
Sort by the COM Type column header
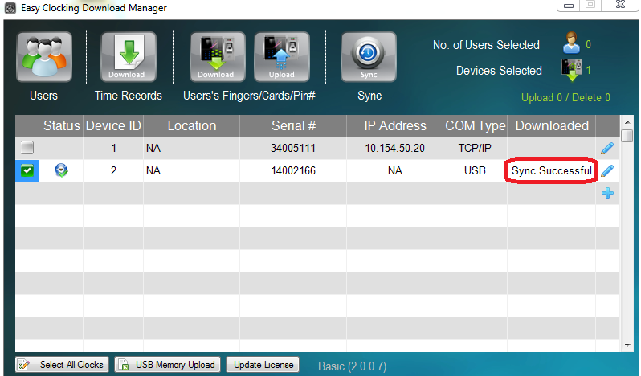[x=475, y=125]
